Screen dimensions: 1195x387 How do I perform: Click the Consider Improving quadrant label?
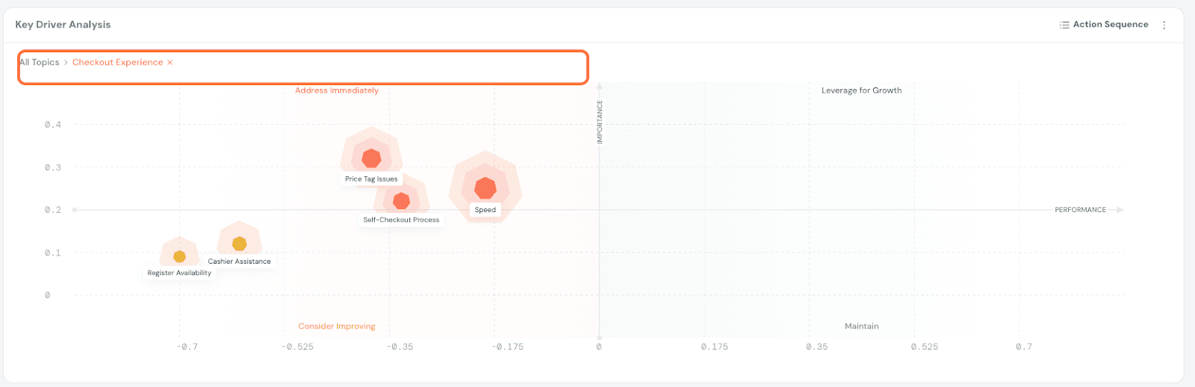(x=336, y=326)
